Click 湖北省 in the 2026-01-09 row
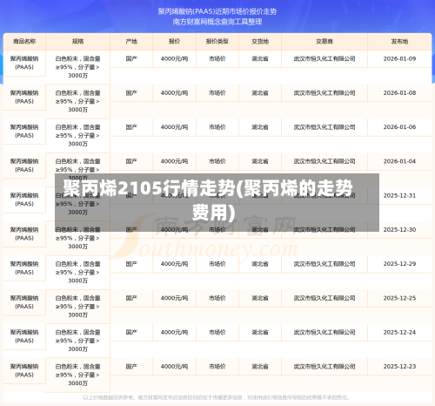This screenshot has width=435, height=406. [260, 58]
